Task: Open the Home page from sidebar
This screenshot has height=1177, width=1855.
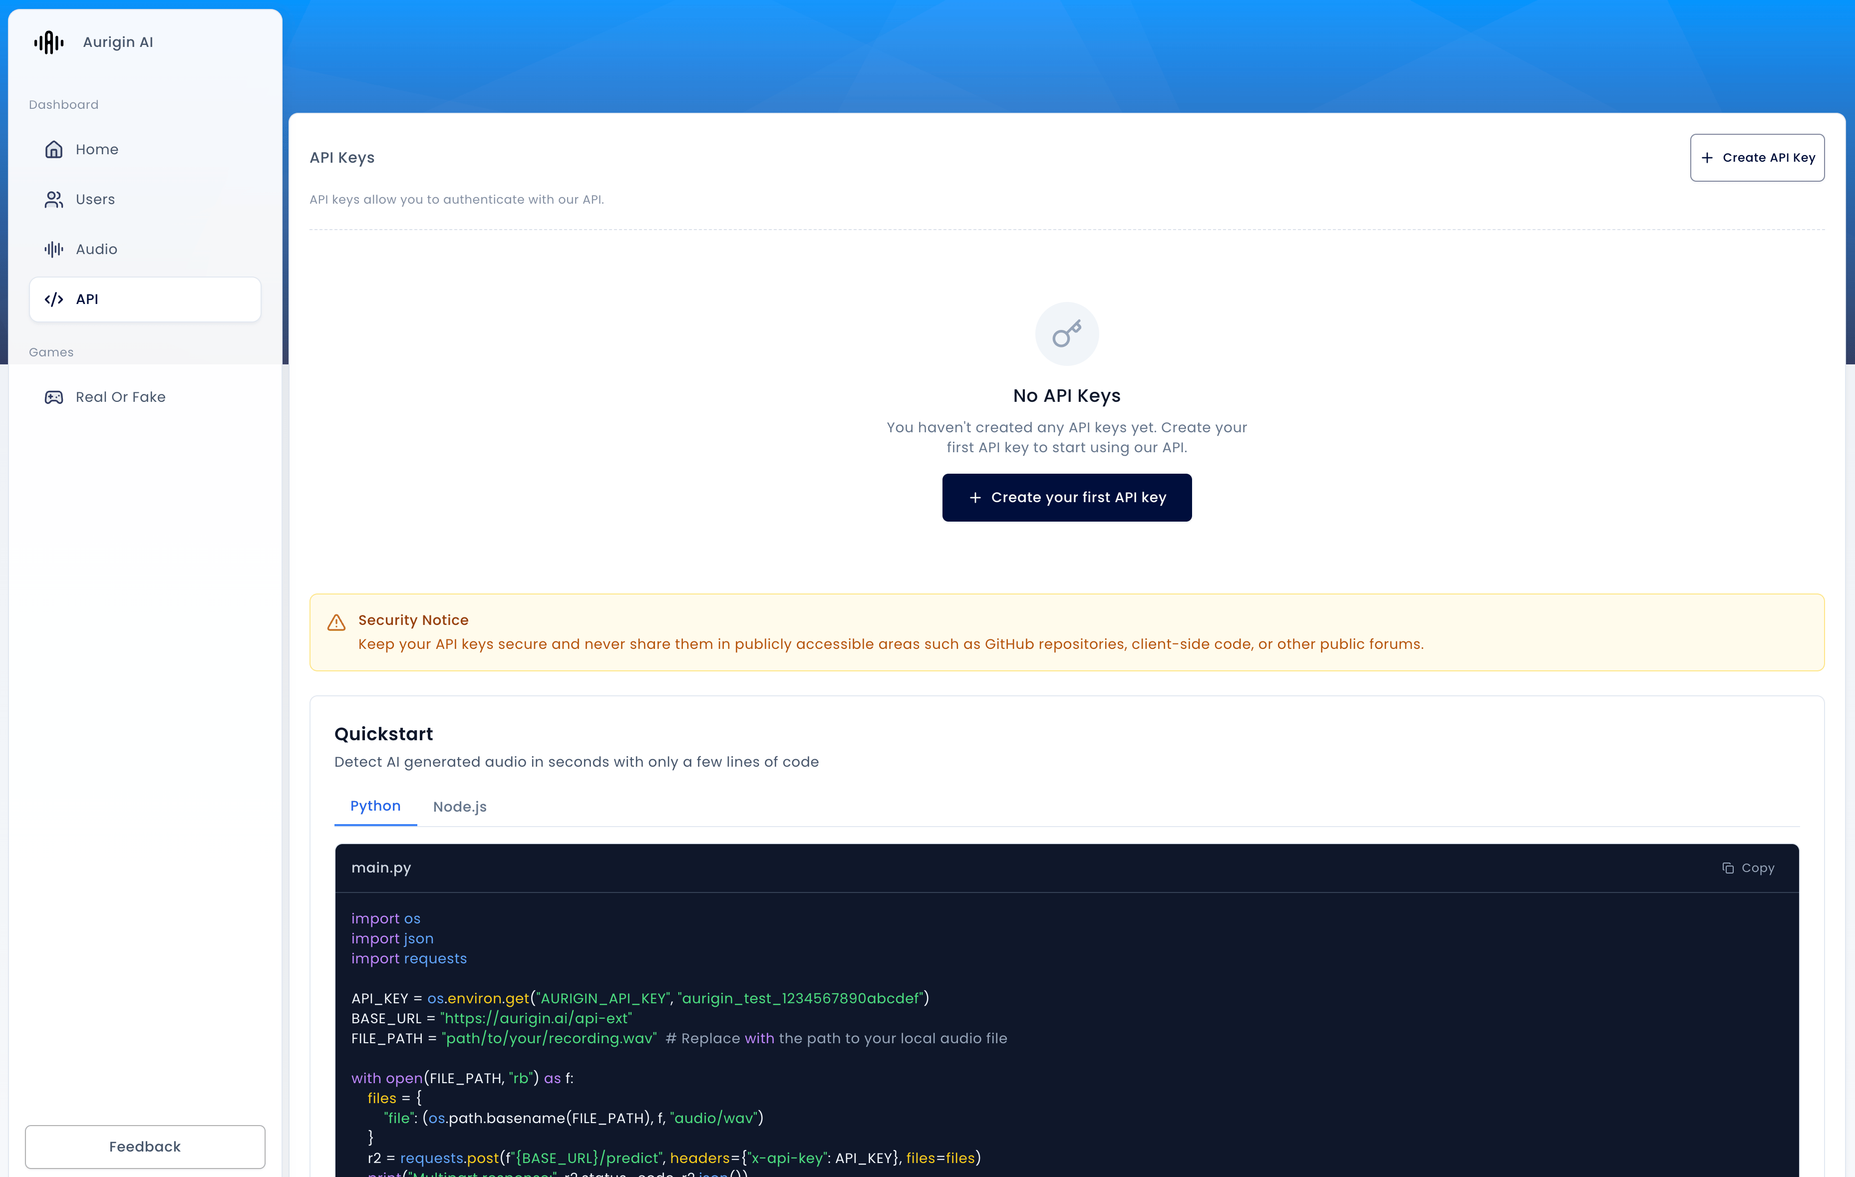Action: point(145,149)
